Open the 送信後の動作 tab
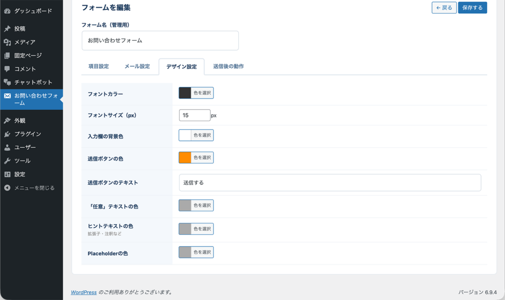Viewport: 505px width, 300px height. click(228, 67)
